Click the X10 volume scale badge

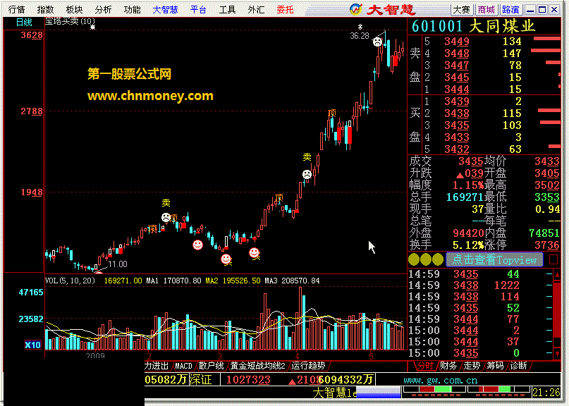32,345
